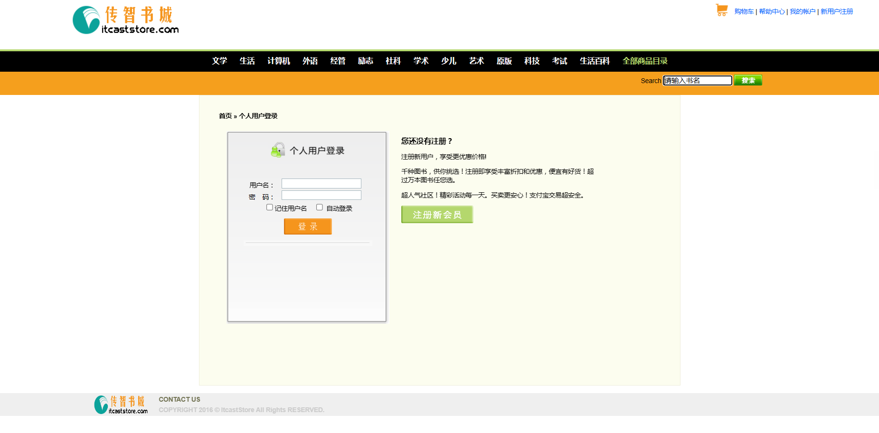Image resolution: width=879 pixels, height=433 pixels.
Task: Select the 文学 category
Action: (219, 61)
